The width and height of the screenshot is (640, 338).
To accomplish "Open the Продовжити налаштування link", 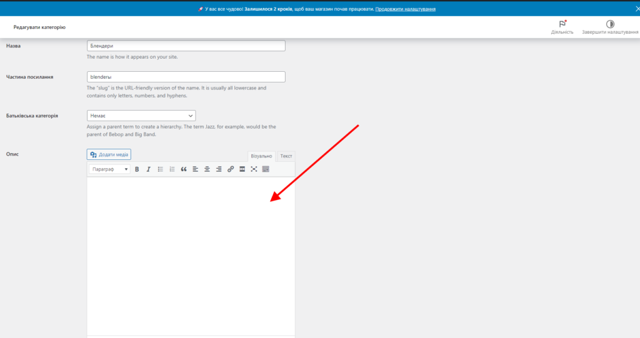I will click(406, 9).
